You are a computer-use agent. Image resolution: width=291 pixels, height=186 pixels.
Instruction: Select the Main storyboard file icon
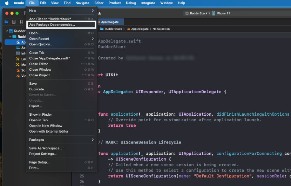pyautogui.click(x=18, y=64)
